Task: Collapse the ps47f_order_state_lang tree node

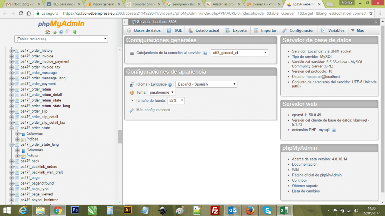Action: coord(12,145)
